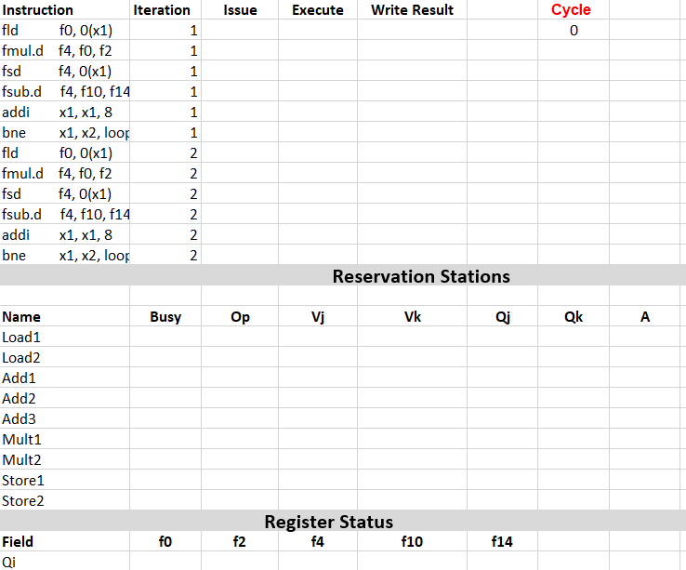Click the iteration 1 'fsd f4, 0(x1)' cell
The width and height of the screenshot is (686, 570).
[65, 72]
